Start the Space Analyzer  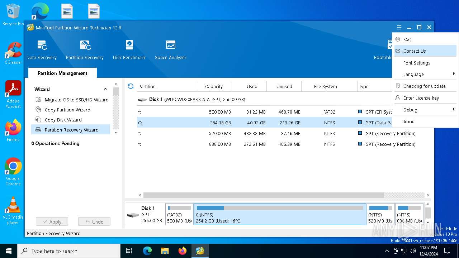(x=171, y=50)
